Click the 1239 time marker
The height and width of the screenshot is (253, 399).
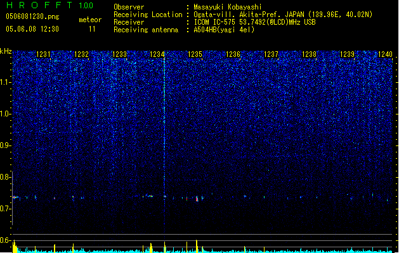pos(347,54)
